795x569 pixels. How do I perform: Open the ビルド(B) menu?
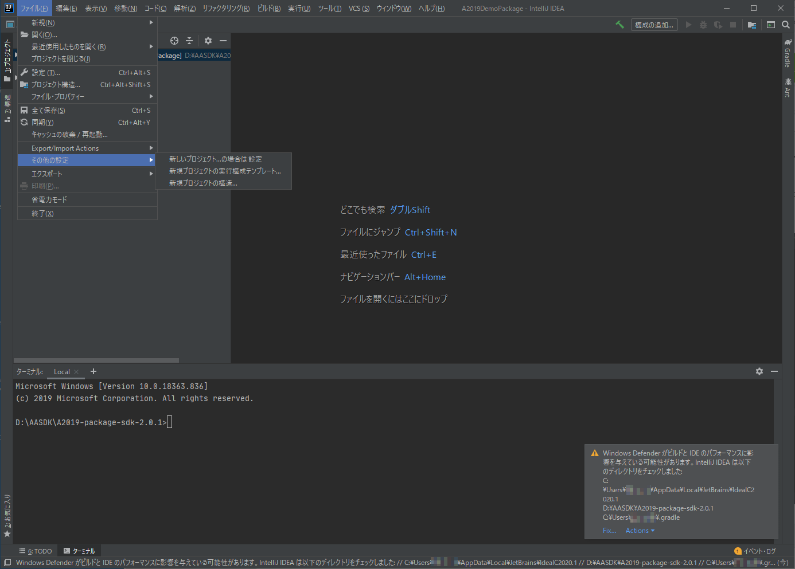pyautogui.click(x=268, y=8)
